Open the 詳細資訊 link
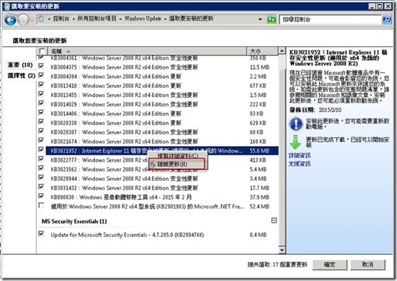Viewport: 397px width, 281px height. 299,155
